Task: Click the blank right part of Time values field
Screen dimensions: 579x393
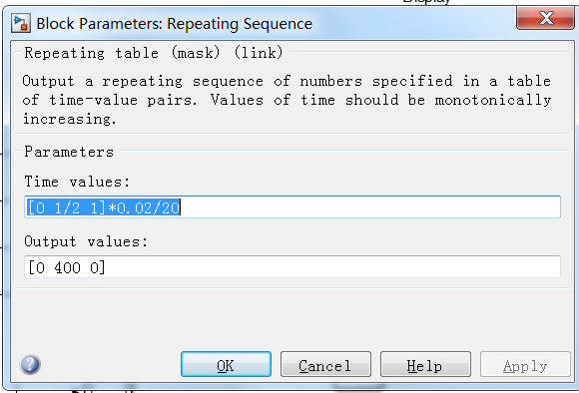Action: (x=369, y=207)
